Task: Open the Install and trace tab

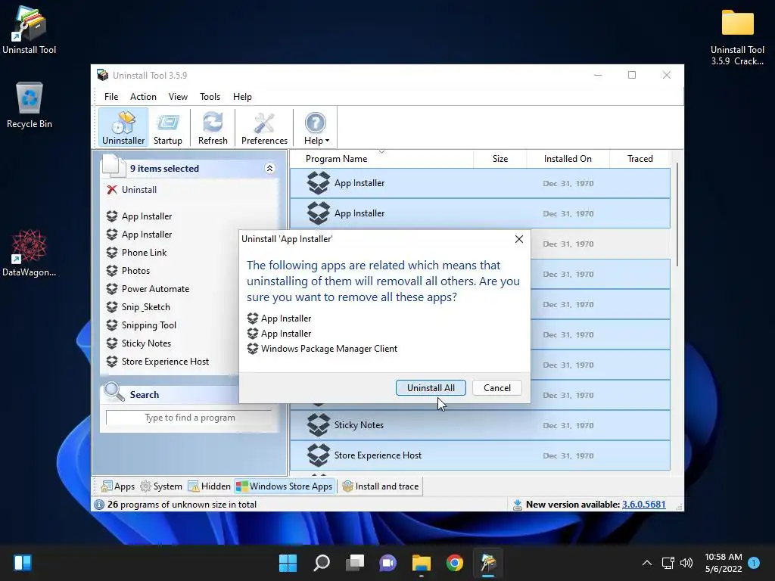Action: coord(380,486)
